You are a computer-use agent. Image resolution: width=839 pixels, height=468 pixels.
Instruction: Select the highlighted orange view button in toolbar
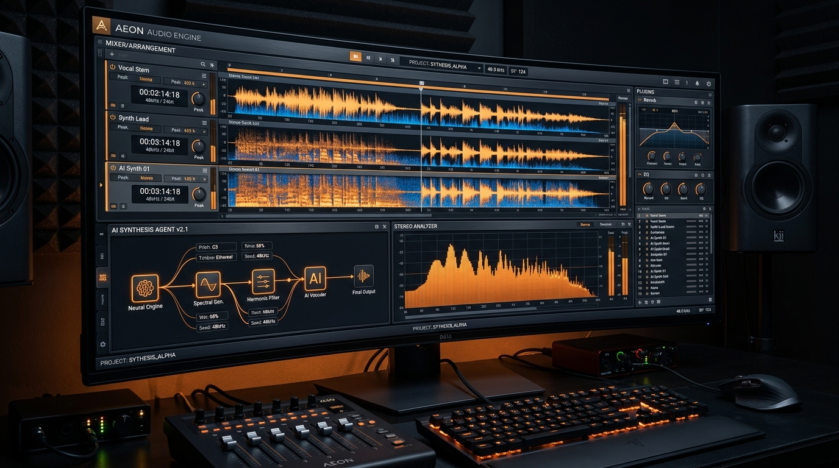[355, 58]
